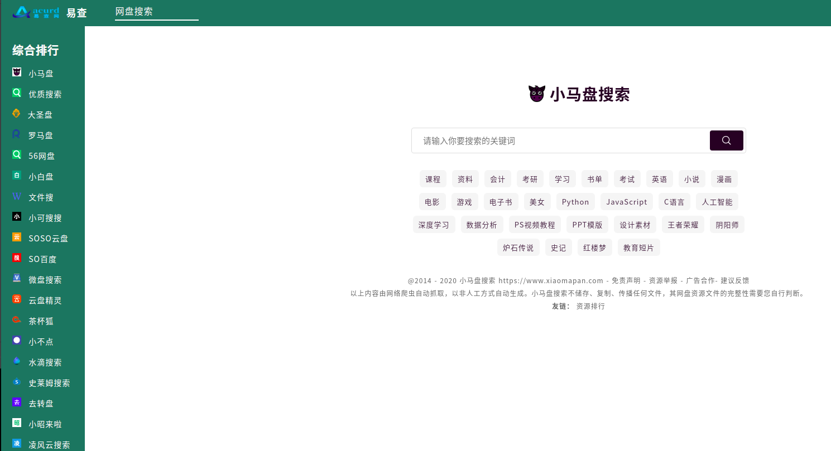Select 去转盘 sidebar entry
This screenshot has width=831, height=451.
point(41,404)
